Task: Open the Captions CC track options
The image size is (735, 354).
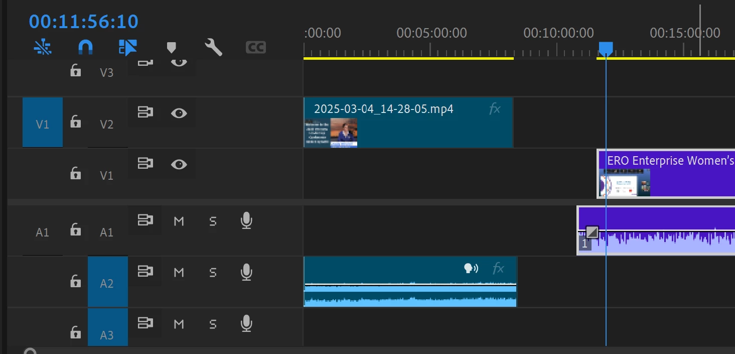Action: coord(256,48)
